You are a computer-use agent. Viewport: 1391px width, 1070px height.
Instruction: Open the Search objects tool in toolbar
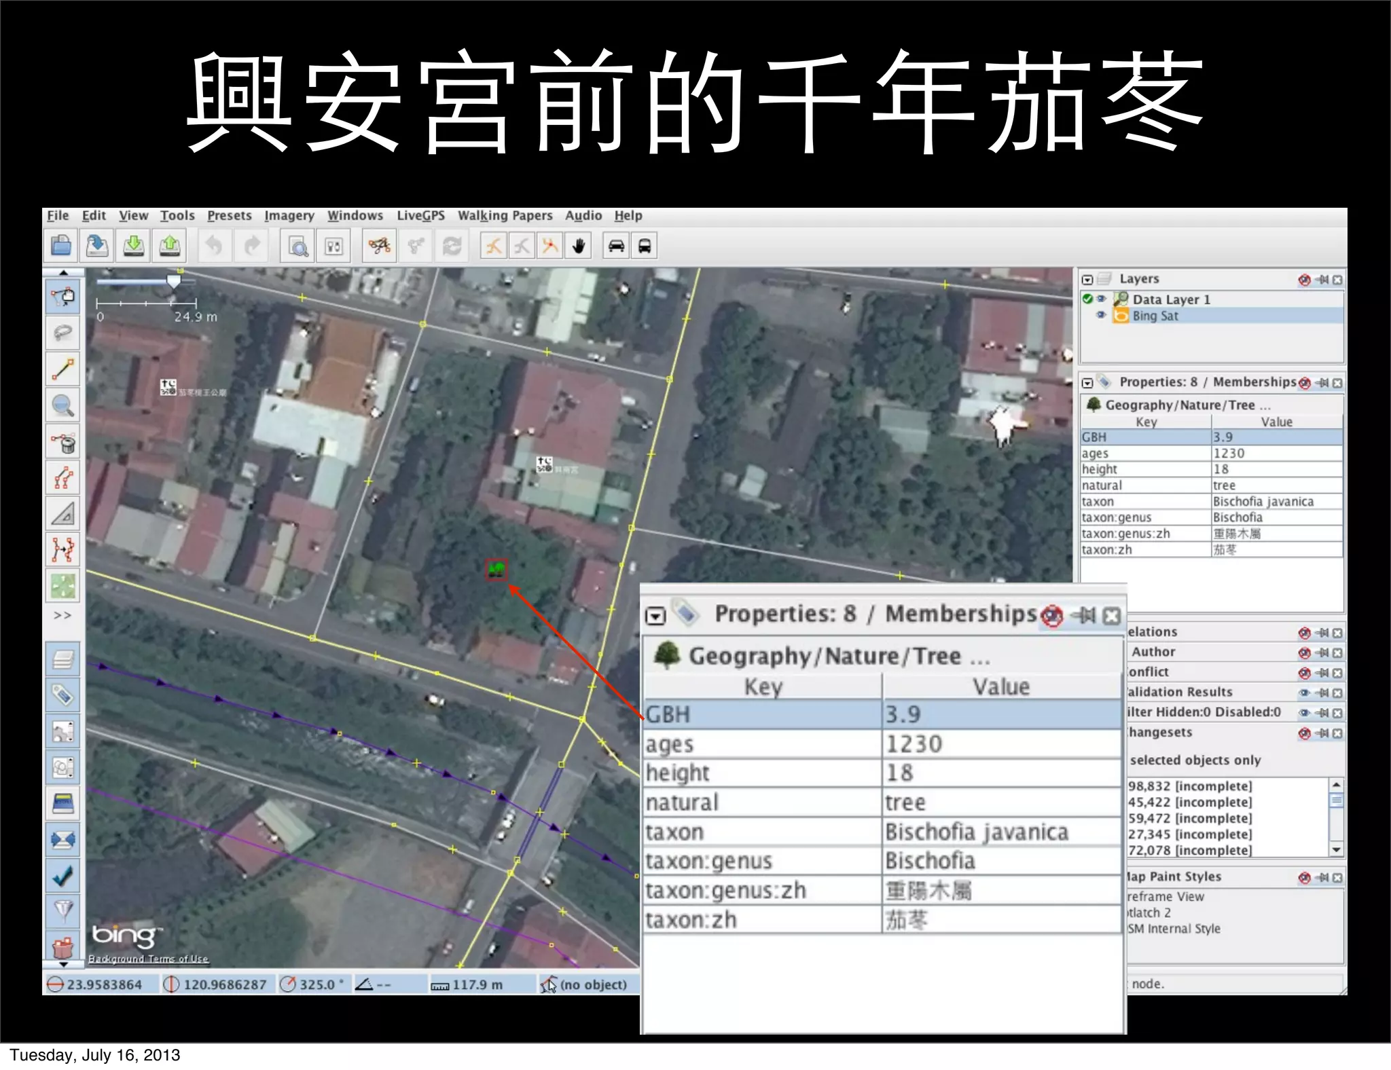(297, 246)
